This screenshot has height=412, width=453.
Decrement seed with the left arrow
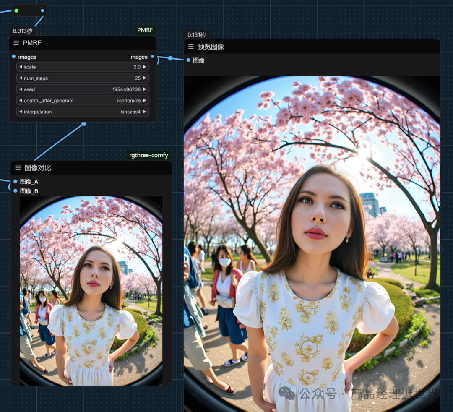tap(21, 89)
